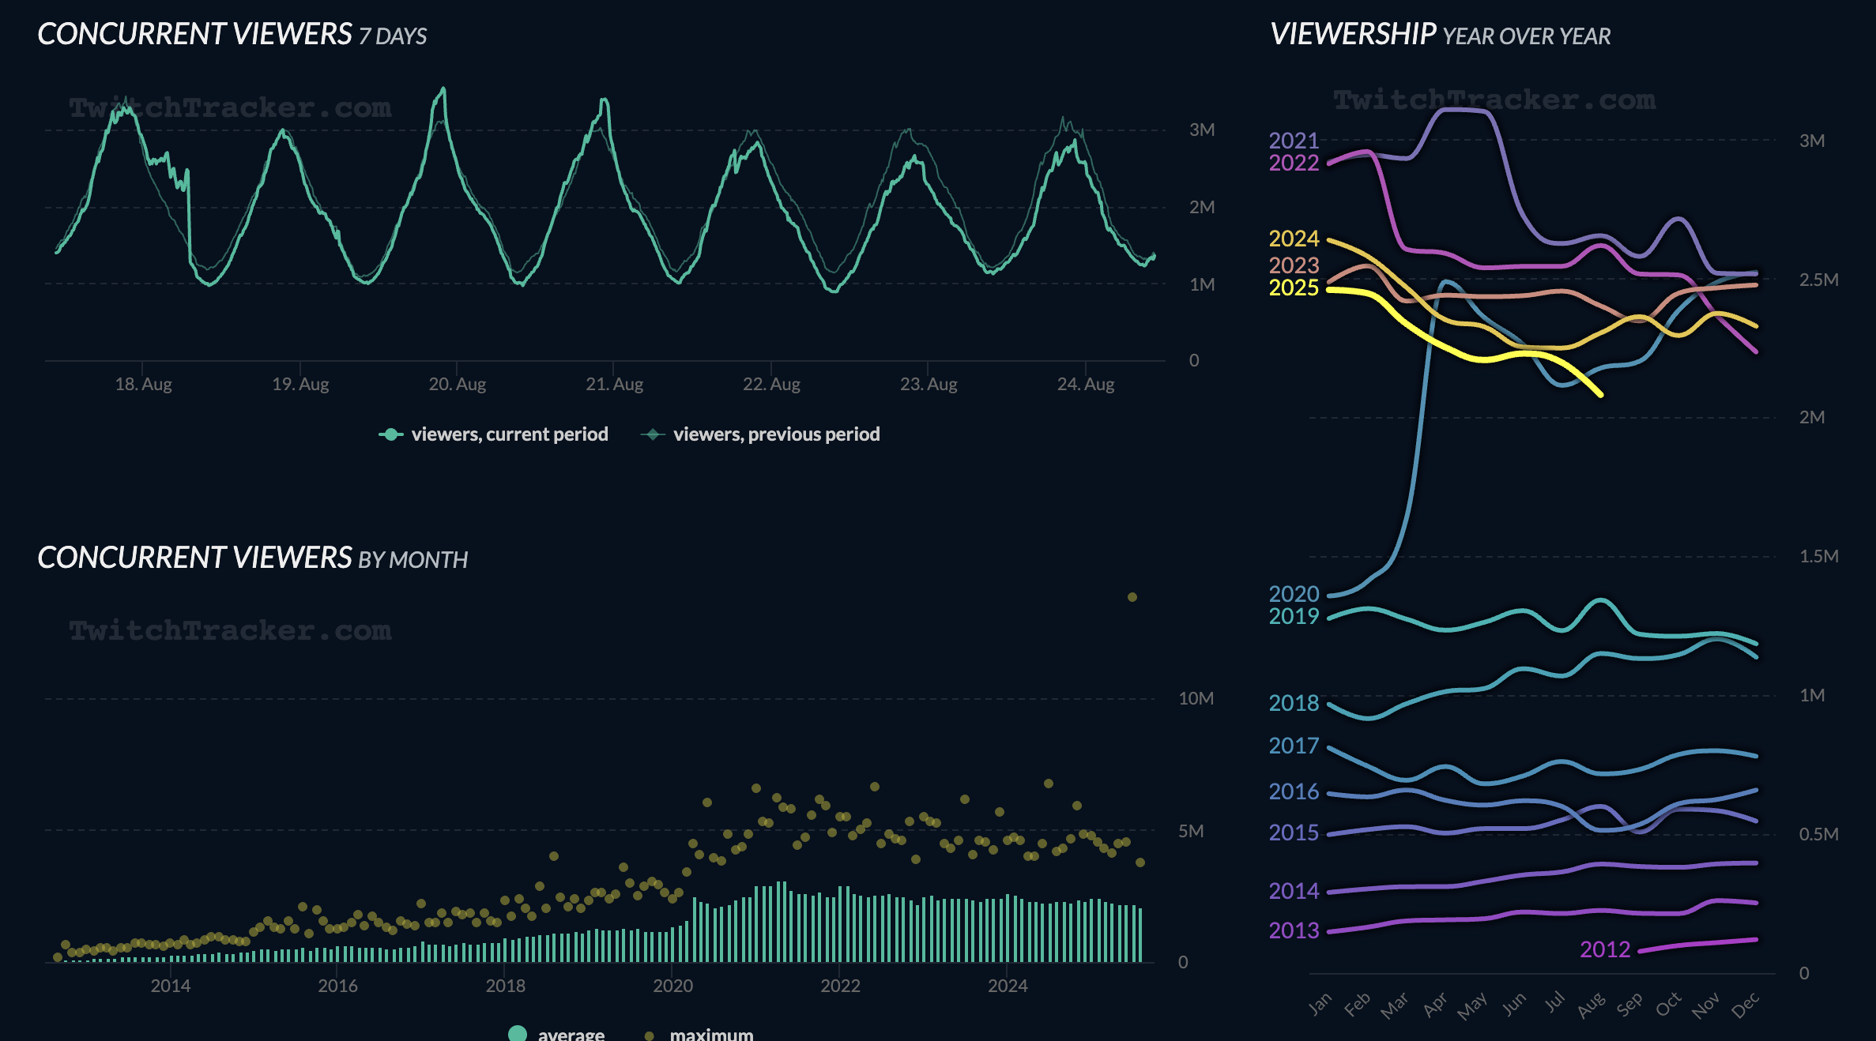Click the 24. Aug x-axis tick label
1876x1041 pixels.
click(x=1086, y=385)
